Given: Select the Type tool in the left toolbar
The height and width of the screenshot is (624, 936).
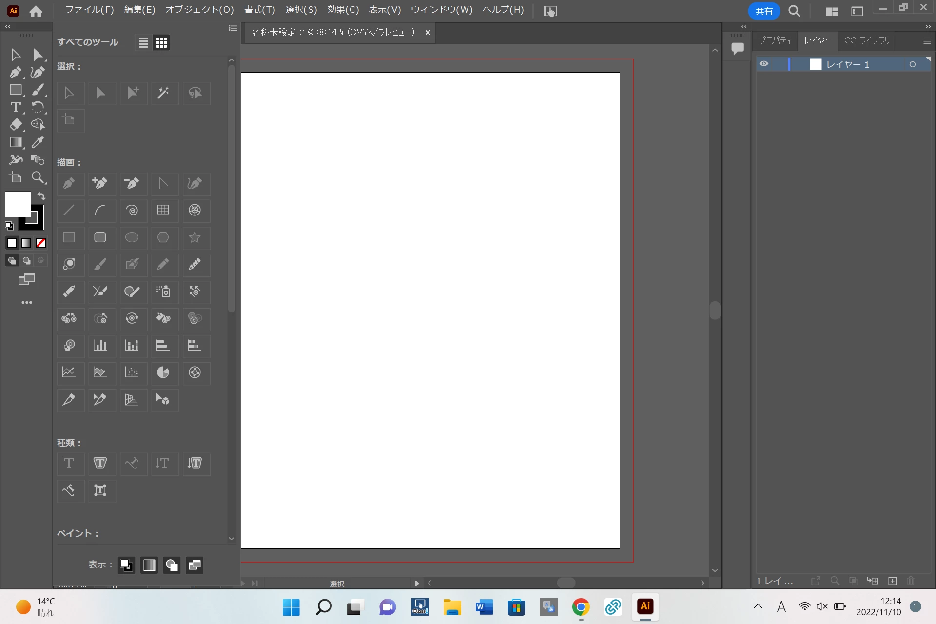Looking at the screenshot, I should coord(15,107).
